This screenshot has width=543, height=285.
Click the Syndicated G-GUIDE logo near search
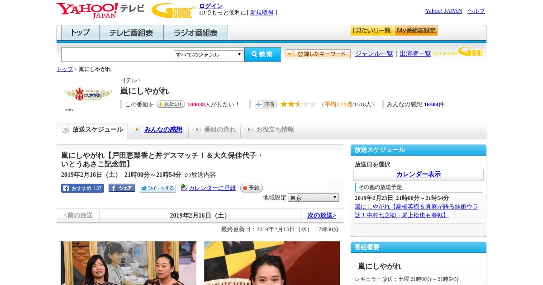tap(457, 52)
